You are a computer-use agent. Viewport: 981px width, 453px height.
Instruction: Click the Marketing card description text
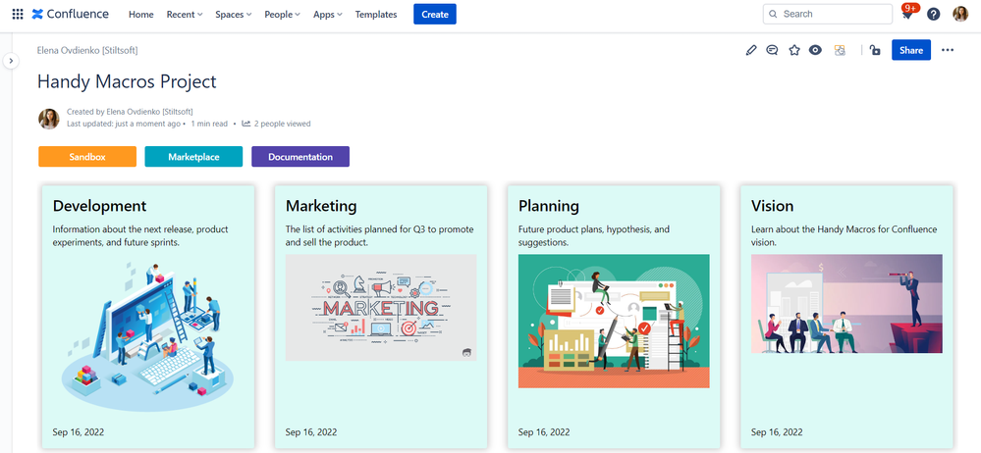click(380, 235)
